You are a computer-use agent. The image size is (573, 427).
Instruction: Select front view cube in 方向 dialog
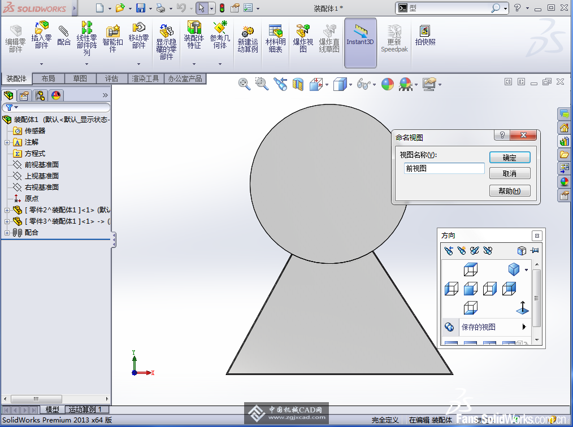pos(470,289)
